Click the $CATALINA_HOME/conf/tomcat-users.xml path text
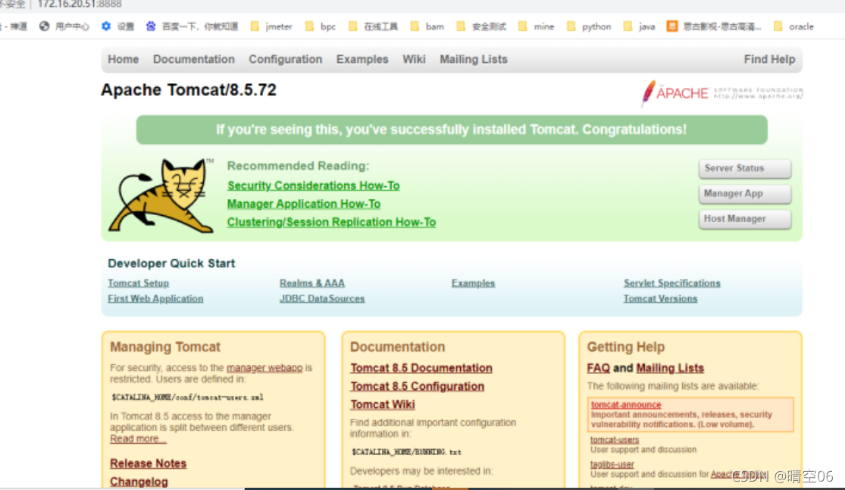Image resolution: width=845 pixels, height=490 pixels. tap(187, 398)
